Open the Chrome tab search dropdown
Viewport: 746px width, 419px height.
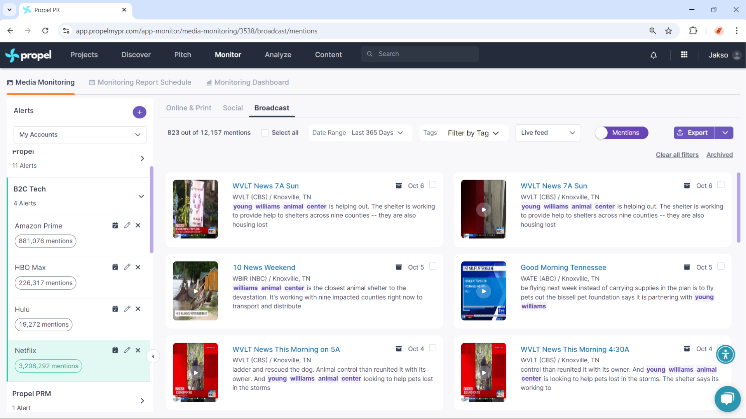(x=9, y=10)
